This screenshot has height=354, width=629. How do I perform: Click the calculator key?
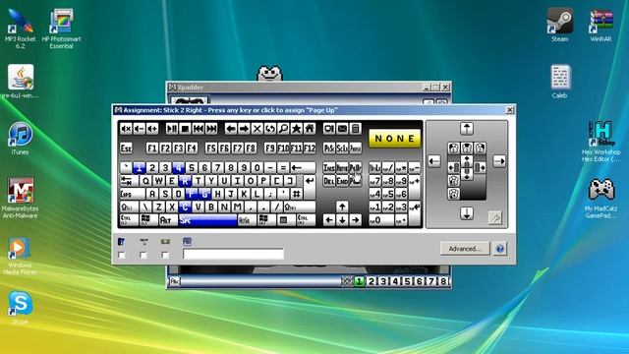click(356, 129)
